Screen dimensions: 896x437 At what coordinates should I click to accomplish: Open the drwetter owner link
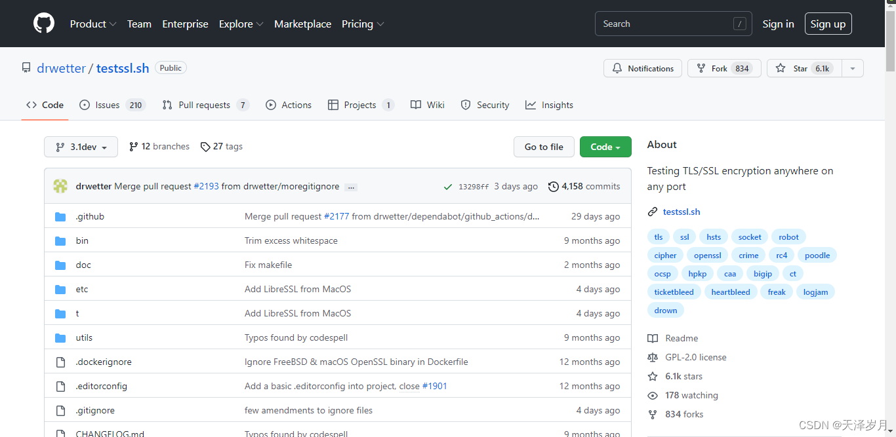[61, 67]
